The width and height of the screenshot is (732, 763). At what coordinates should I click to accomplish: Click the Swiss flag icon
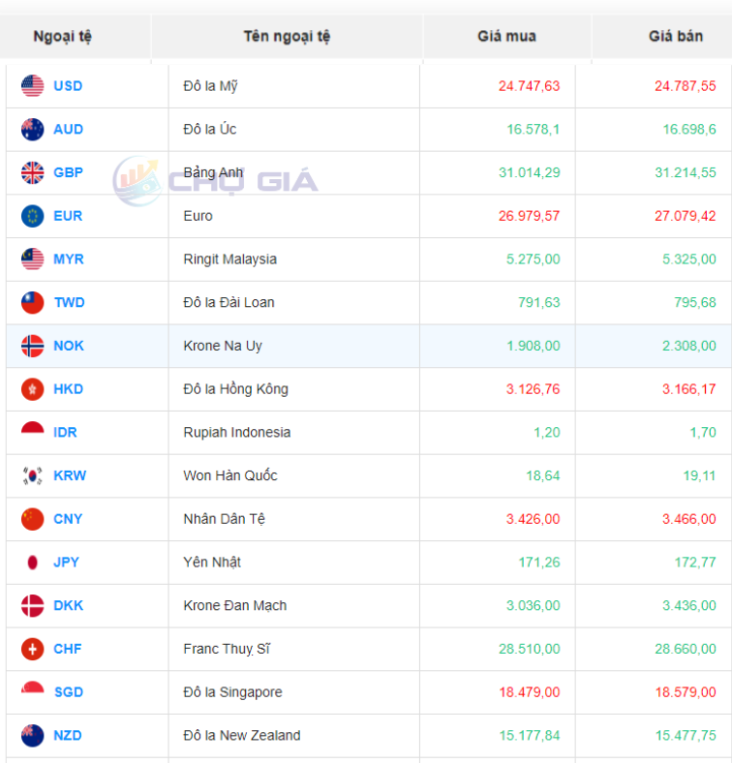coord(33,649)
